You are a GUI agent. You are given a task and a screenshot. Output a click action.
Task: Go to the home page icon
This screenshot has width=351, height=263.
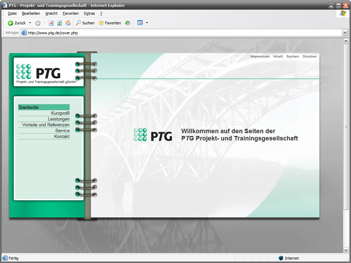pyautogui.click(x=68, y=23)
